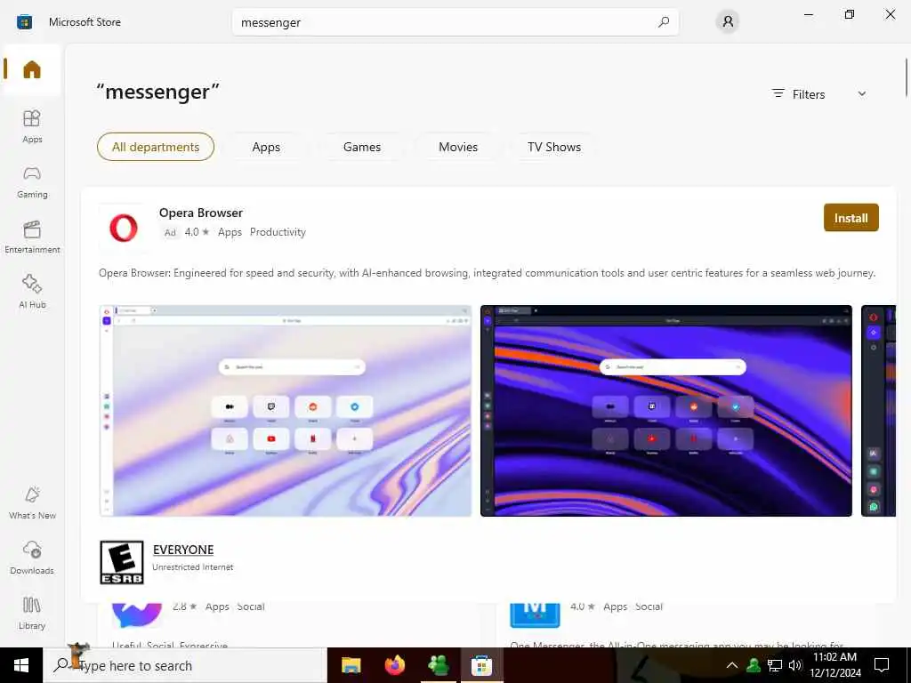This screenshot has height=683, width=911.
Task: Click the blue One Messenger app icon
Action: coord(535,615)
